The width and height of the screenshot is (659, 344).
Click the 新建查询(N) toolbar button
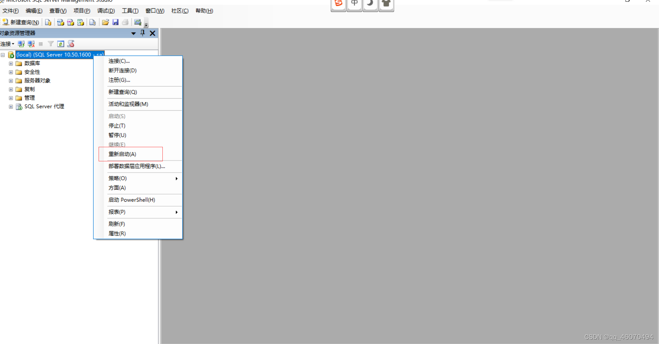(21, 22)
